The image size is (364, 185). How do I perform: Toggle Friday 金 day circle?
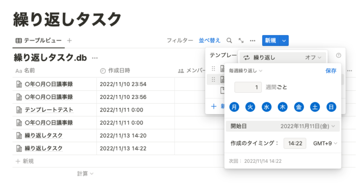[299, 107]
